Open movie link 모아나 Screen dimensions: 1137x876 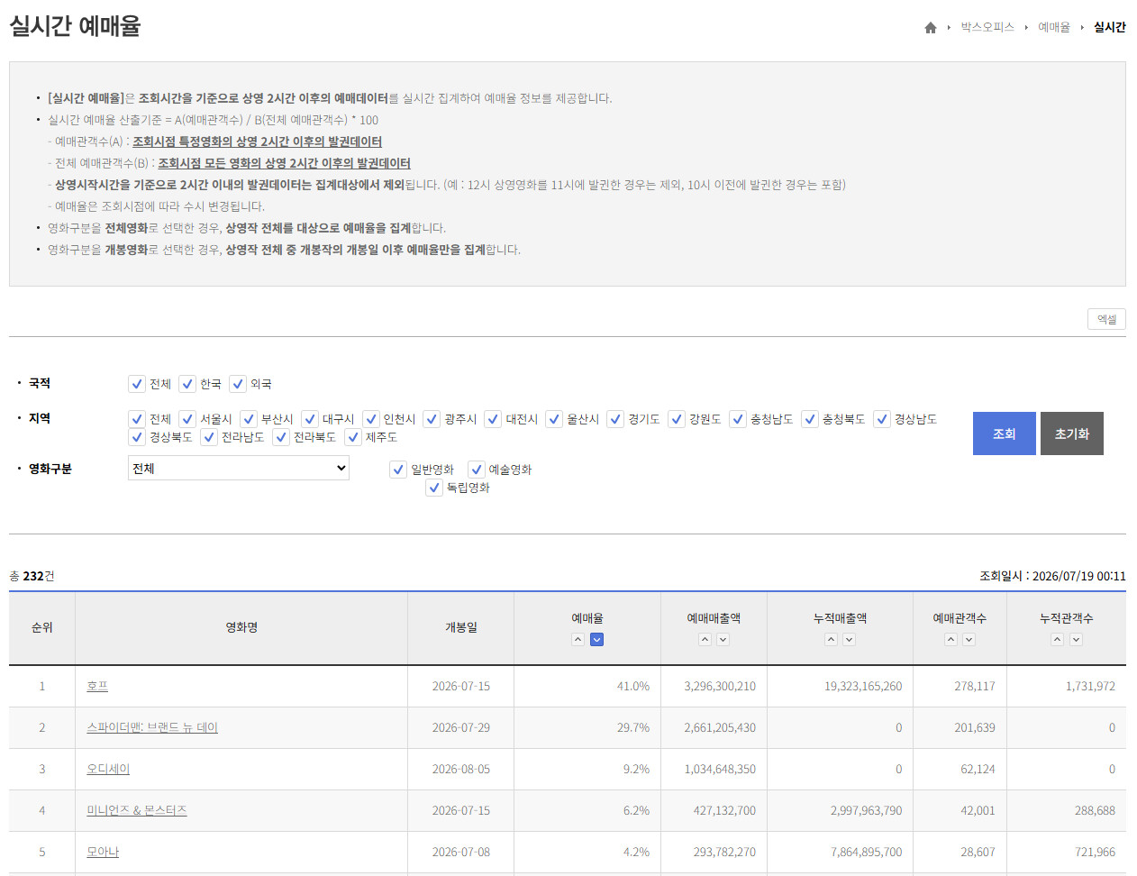click(x=103, y=853)
